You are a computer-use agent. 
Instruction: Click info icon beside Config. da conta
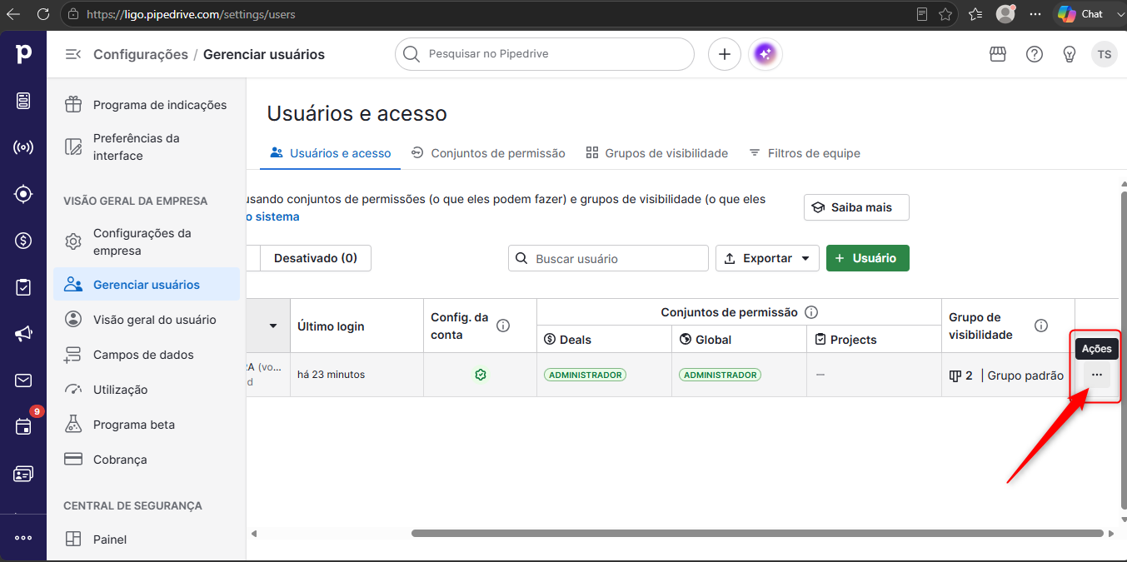tap(503, 326)
